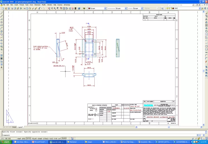
Task: Toggle SNAP mode in status bar
Action: [x=19, y=138]
